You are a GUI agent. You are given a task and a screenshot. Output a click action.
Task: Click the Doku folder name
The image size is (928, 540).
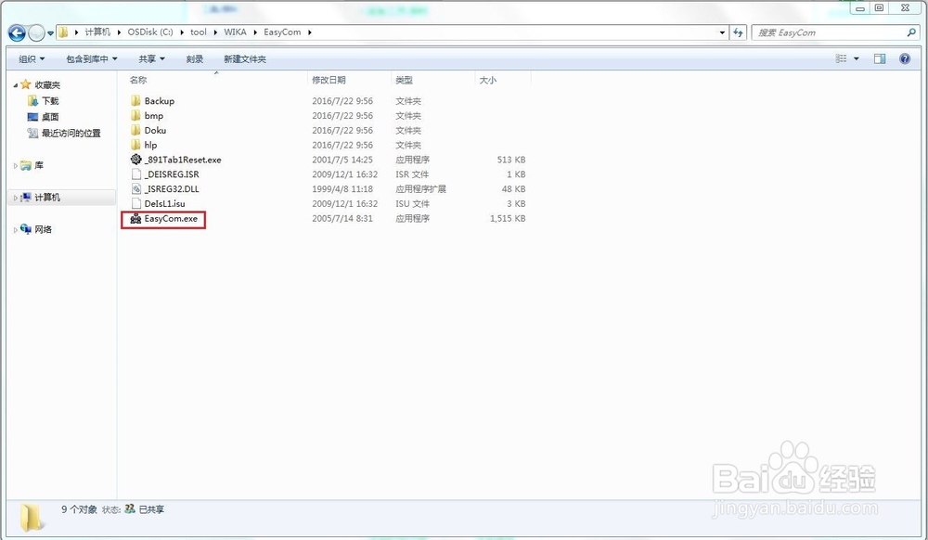pos(155,130)
